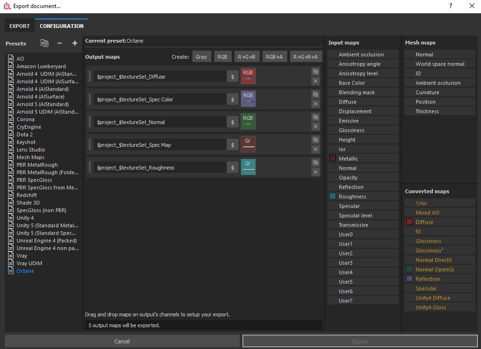Click Ambient occlusion in Input maps
Image resolution: width=481 pixels, height=349 pixels.
(363, 54)
